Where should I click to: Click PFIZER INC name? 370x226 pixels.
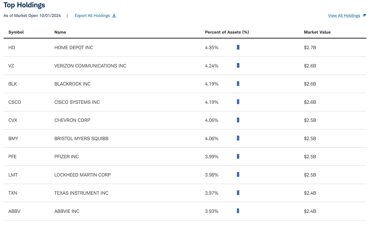[x=67, y=157]
